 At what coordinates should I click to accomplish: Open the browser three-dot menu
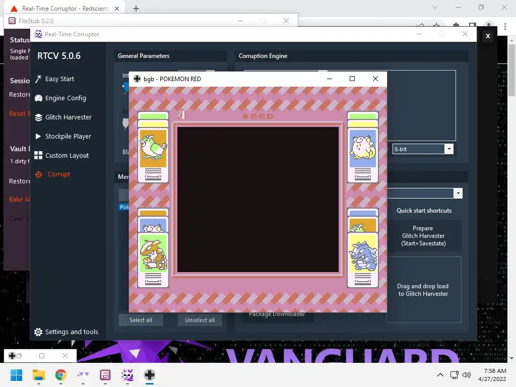click(x=505, y=26)
